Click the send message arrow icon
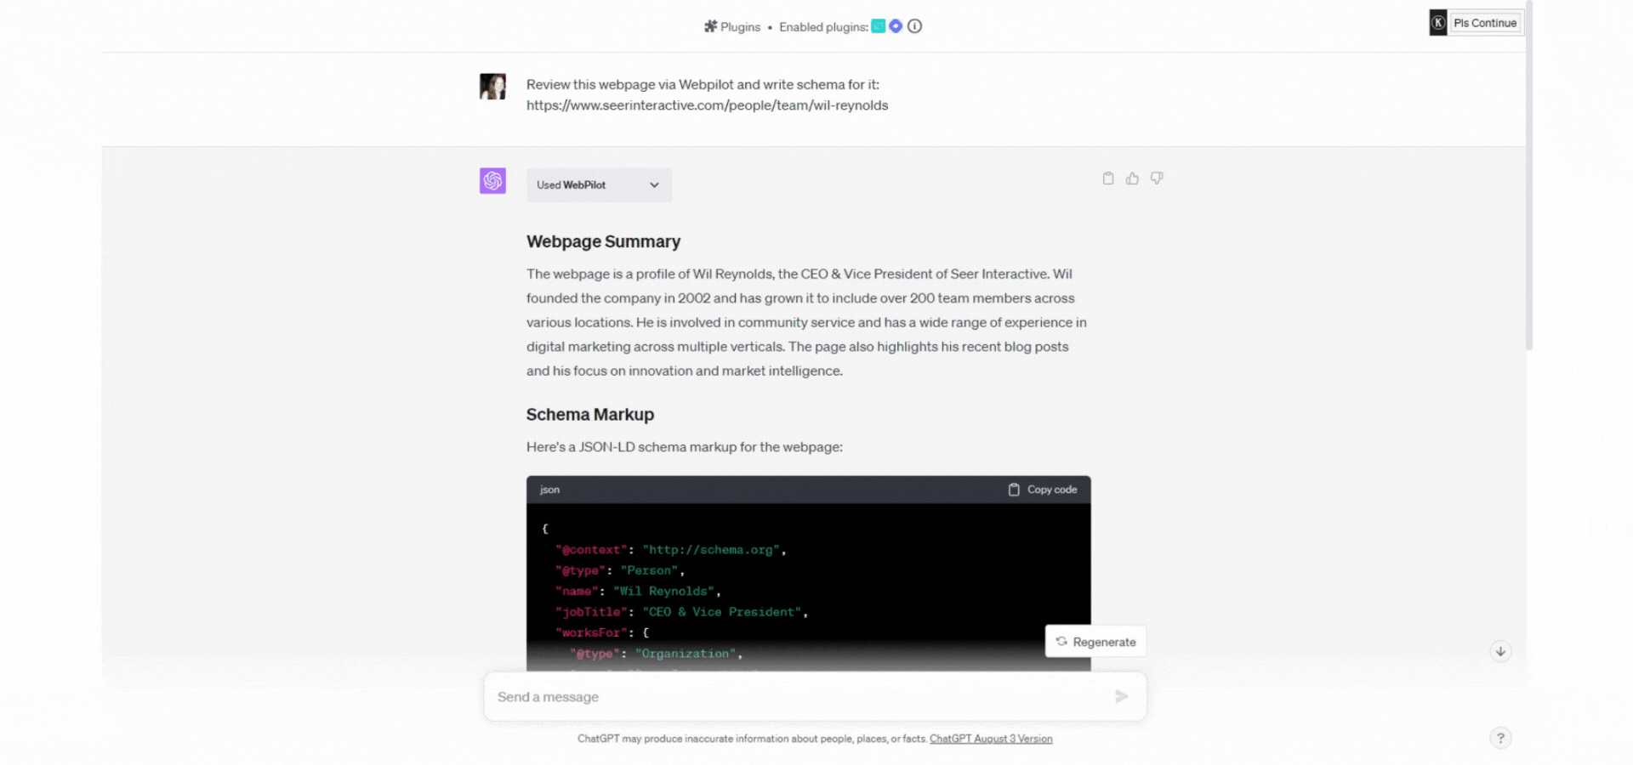The image size is (1633, 765). tap(1121, 697)
